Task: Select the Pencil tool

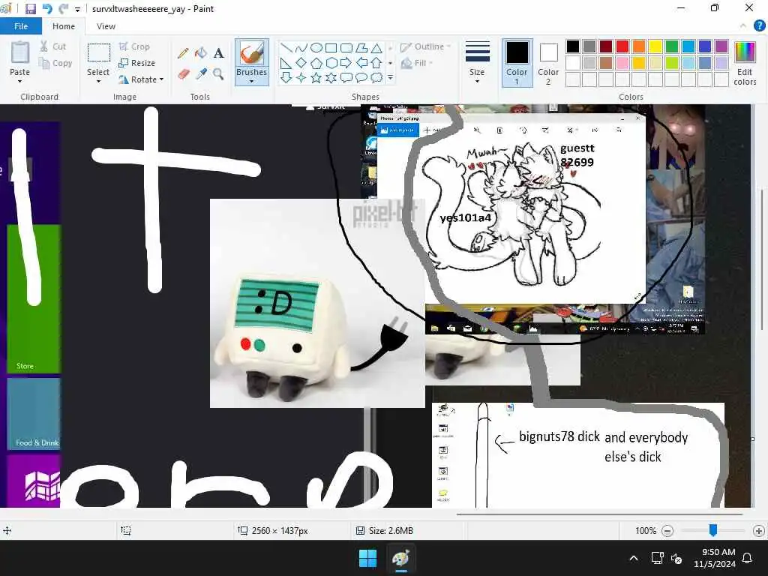Action: (183, 53)
